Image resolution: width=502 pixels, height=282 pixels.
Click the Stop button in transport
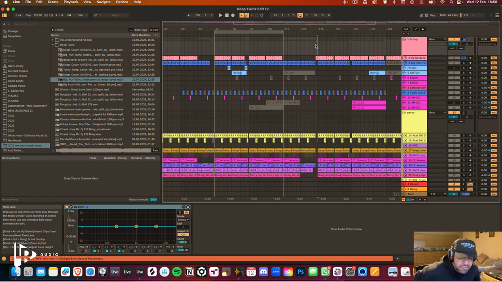(x=227, y=15)
